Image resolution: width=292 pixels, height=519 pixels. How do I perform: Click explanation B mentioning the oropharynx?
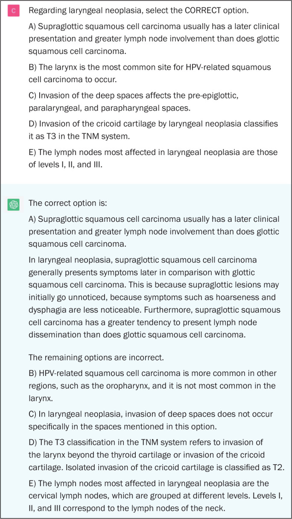click(x=153, y=385)
